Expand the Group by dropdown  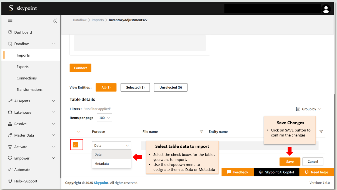point(309,109)
